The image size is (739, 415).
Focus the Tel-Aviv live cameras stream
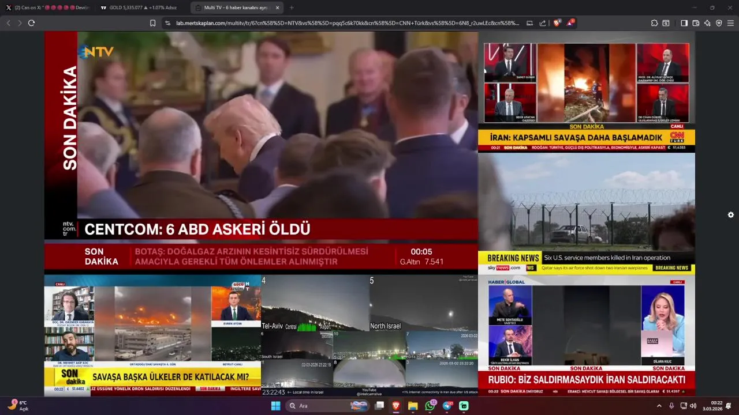369,335
